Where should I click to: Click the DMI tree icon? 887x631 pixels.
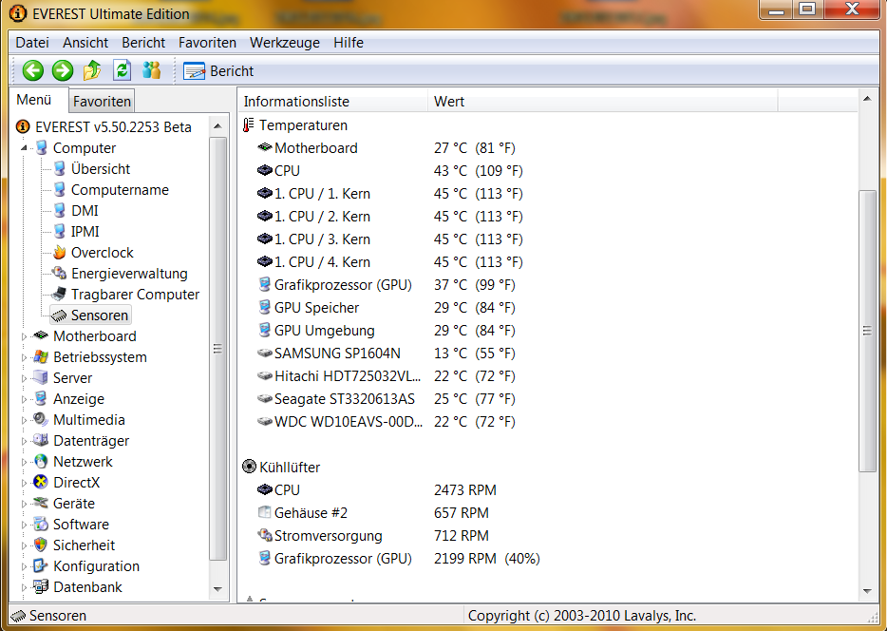(x=60, y=211)
